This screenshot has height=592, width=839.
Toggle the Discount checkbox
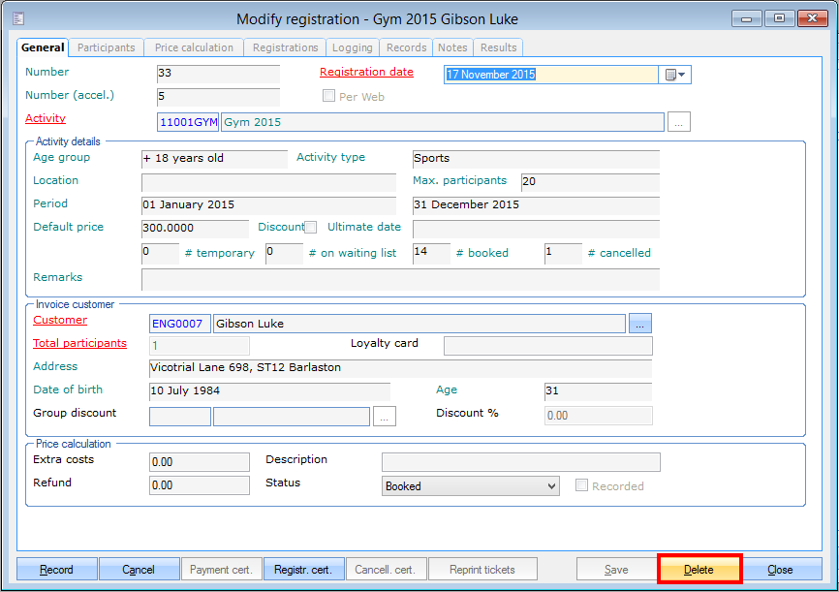click(x=311, y=228)
